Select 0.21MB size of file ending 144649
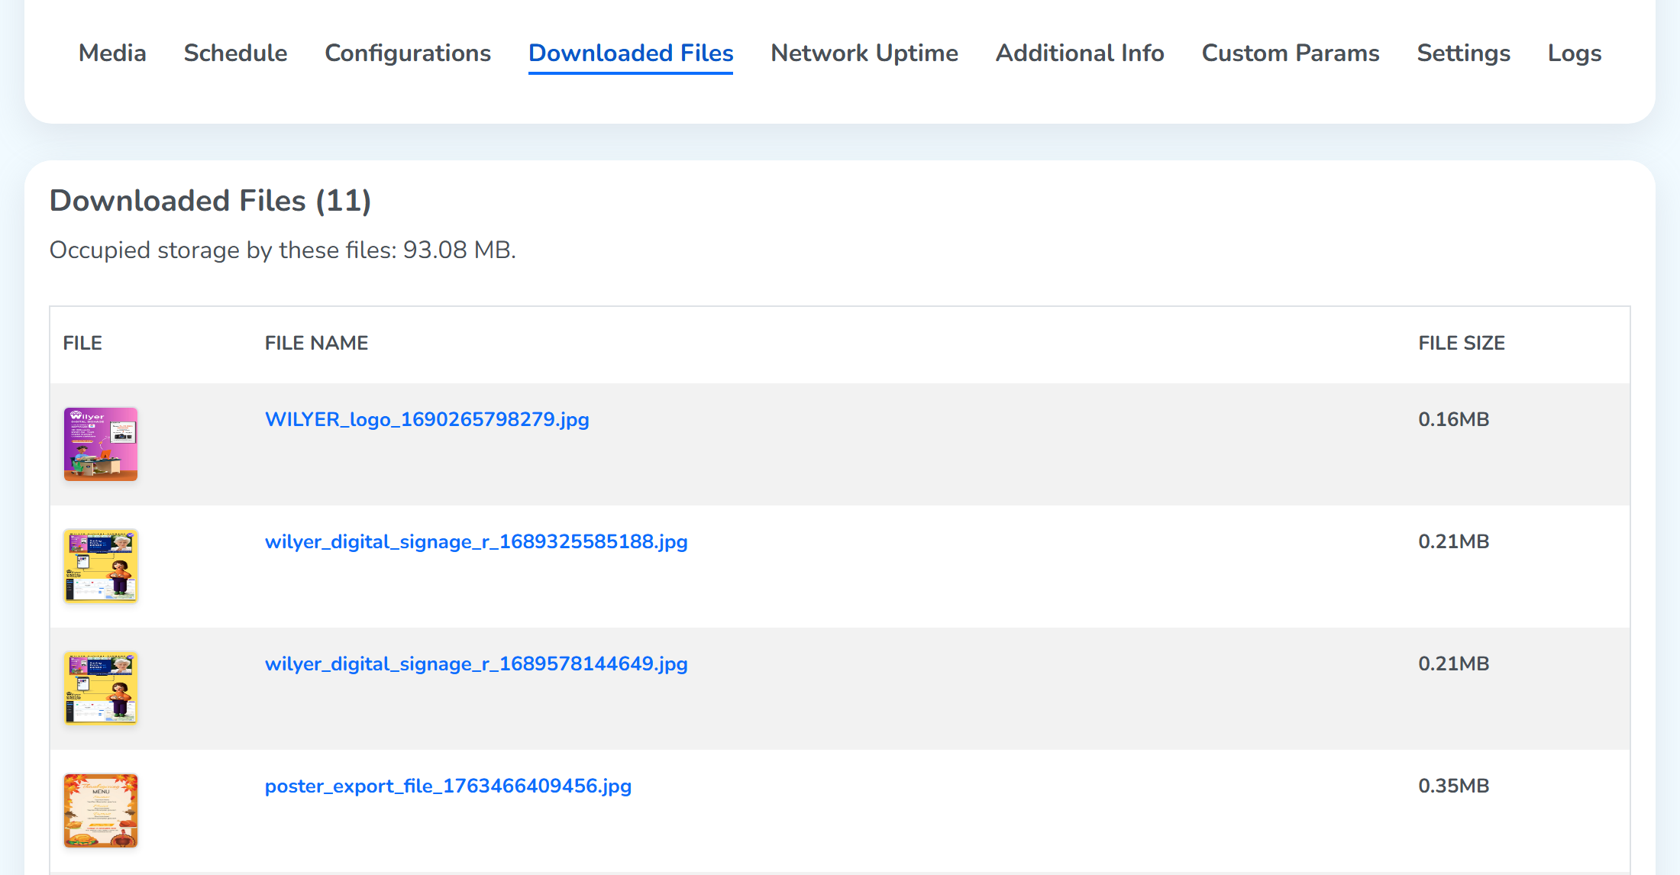Screen dimensions: 1680x875 tap(1454, 664)
